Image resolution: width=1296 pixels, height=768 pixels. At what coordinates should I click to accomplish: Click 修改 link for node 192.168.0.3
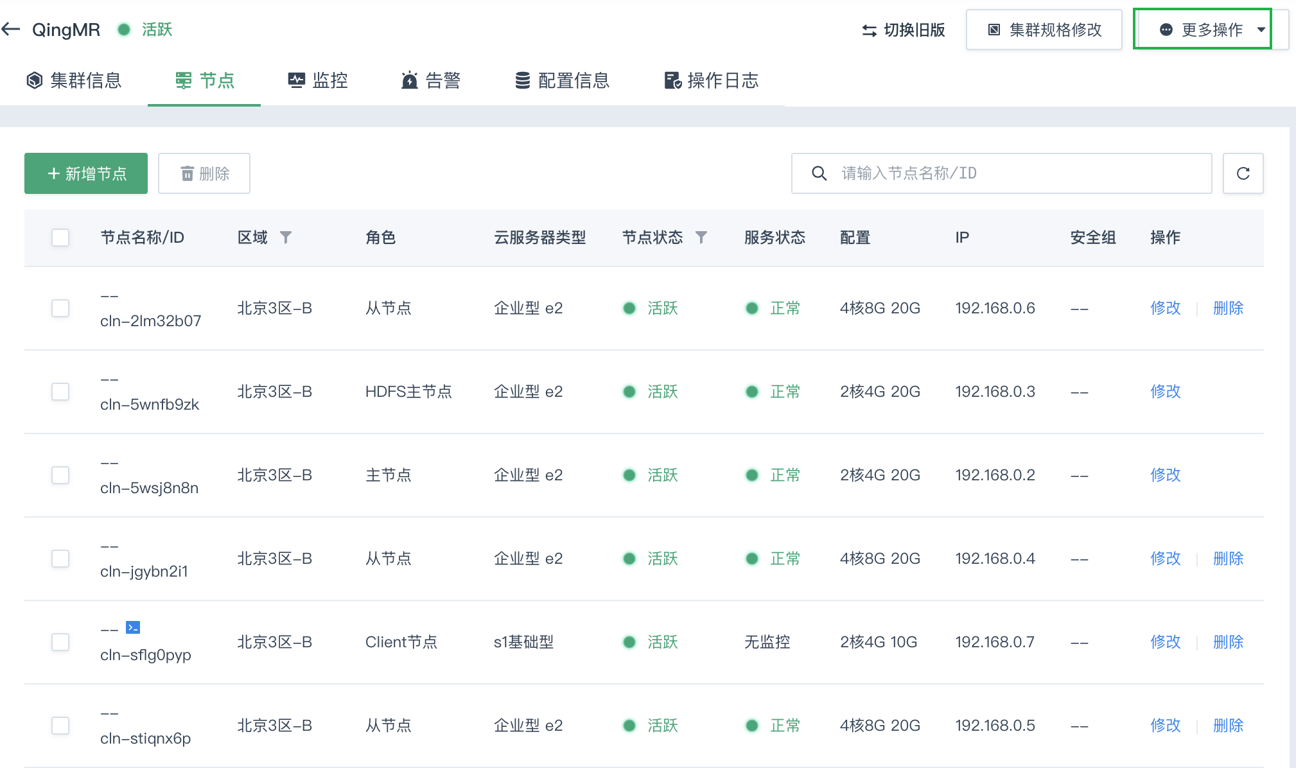click(x=1165, y=392)
